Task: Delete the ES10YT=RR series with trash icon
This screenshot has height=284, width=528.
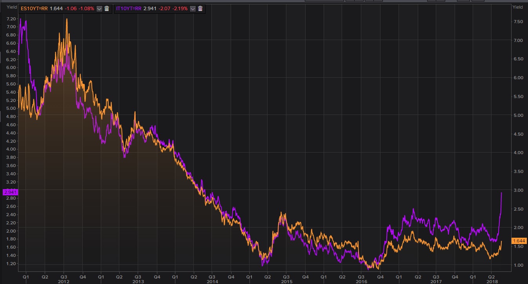Action: [107, 9]
